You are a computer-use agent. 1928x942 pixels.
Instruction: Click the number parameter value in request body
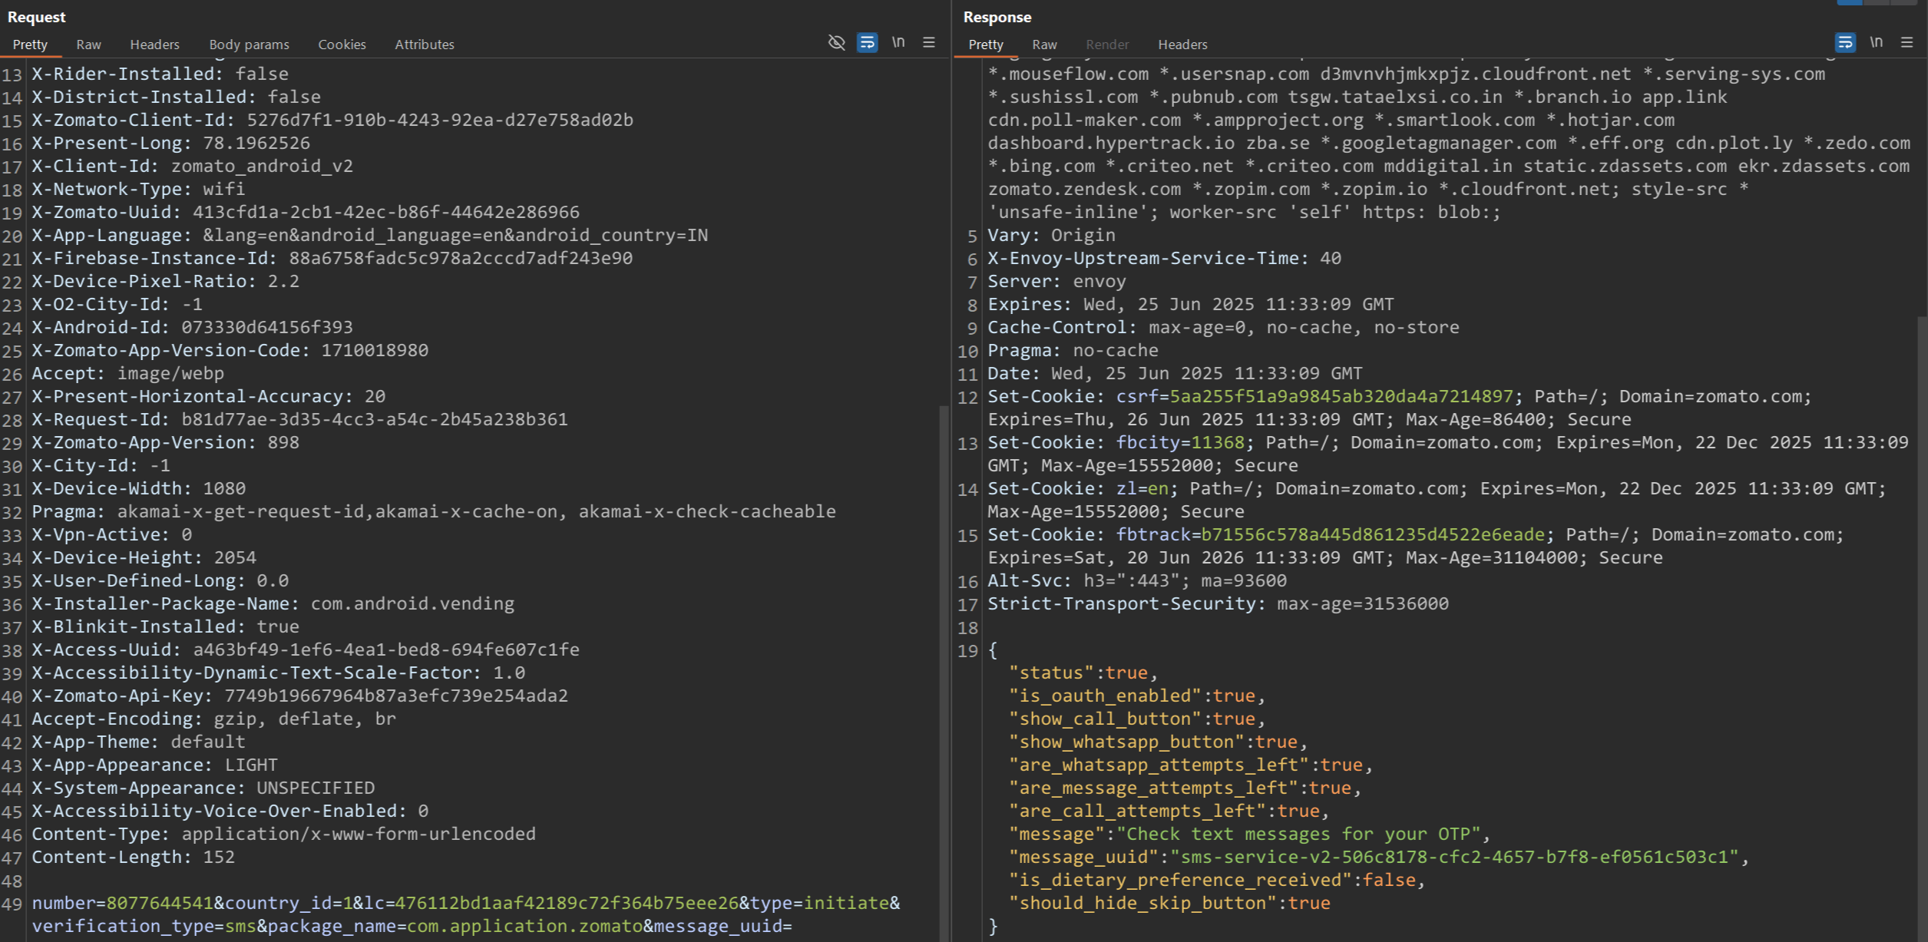pos(160,904)
